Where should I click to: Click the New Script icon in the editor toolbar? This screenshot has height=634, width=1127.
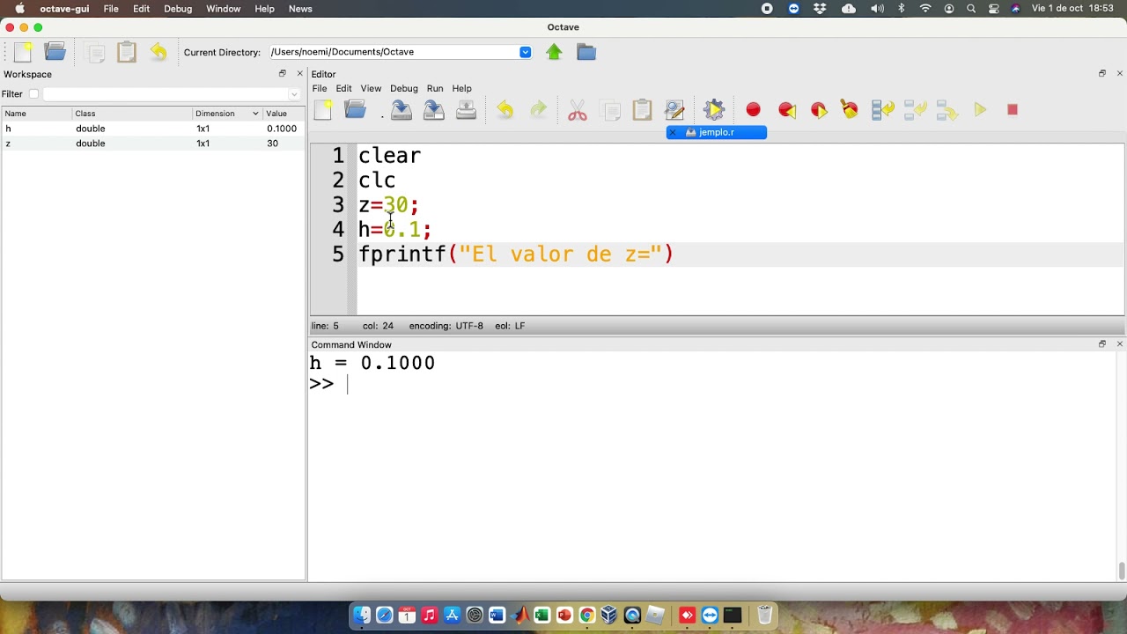click(323, 110)
